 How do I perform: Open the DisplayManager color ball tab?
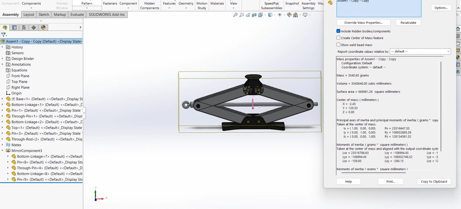tap(43, 27)
